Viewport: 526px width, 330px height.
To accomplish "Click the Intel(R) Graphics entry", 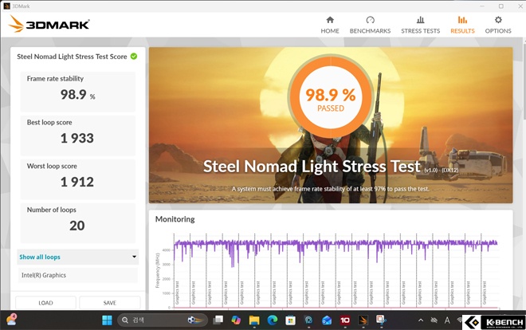I will (78, 275).
